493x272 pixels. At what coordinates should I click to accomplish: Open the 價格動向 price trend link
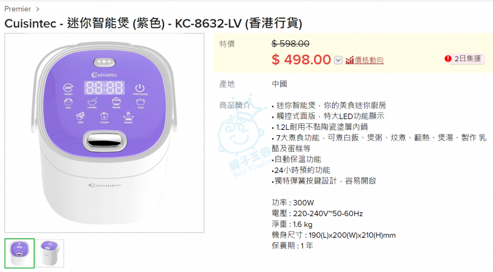tap(369, 60)
